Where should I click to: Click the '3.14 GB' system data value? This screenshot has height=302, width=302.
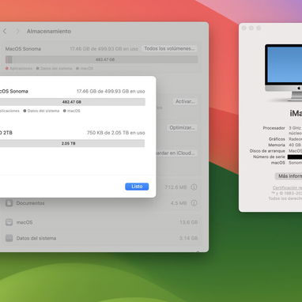(x=188, y=238)
